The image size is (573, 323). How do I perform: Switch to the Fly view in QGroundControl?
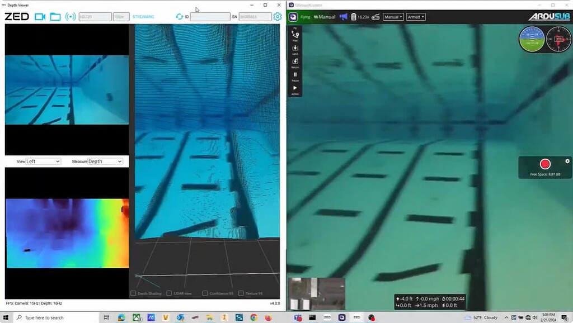295,27
